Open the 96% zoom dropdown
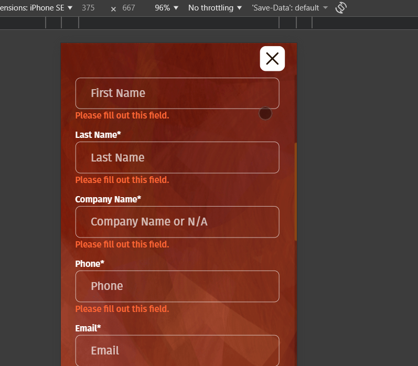This screenshot has height=366, width=418. pyautogui.click(x=166, y=8)
